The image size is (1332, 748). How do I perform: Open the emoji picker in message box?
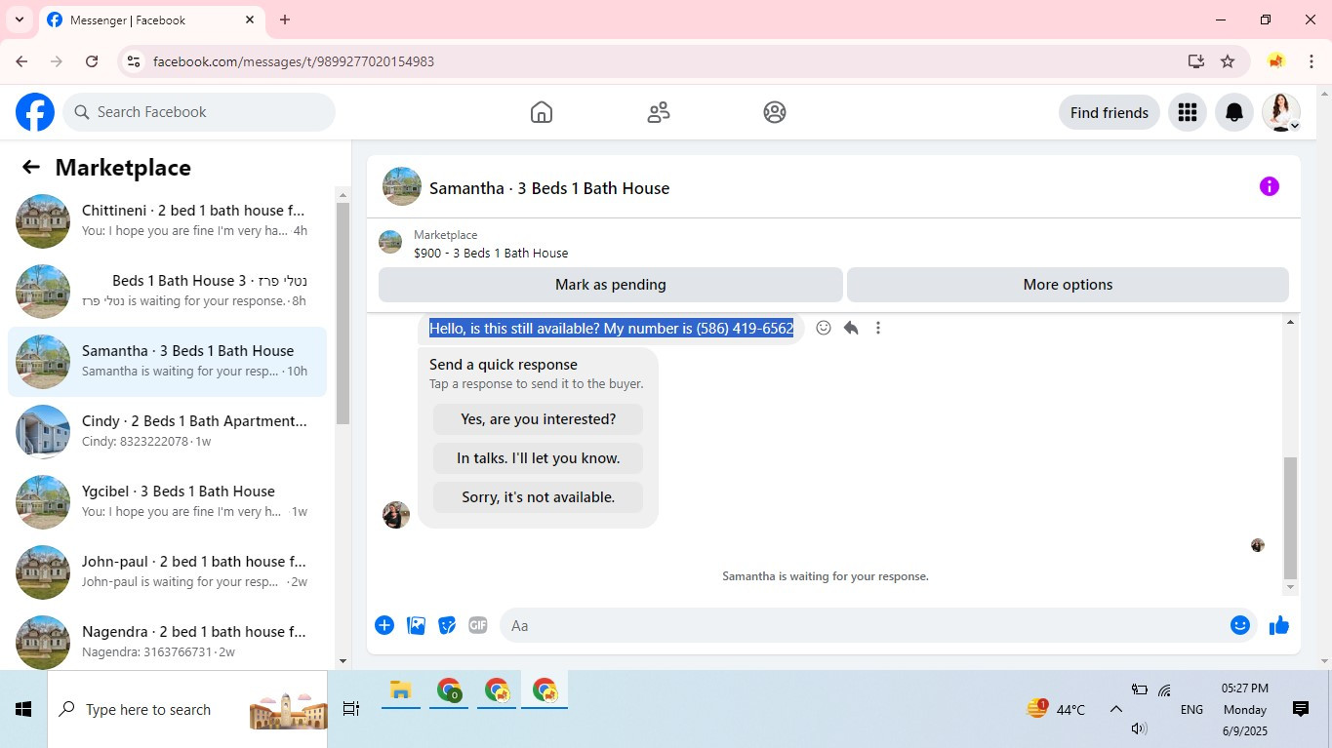(1240, 625)
